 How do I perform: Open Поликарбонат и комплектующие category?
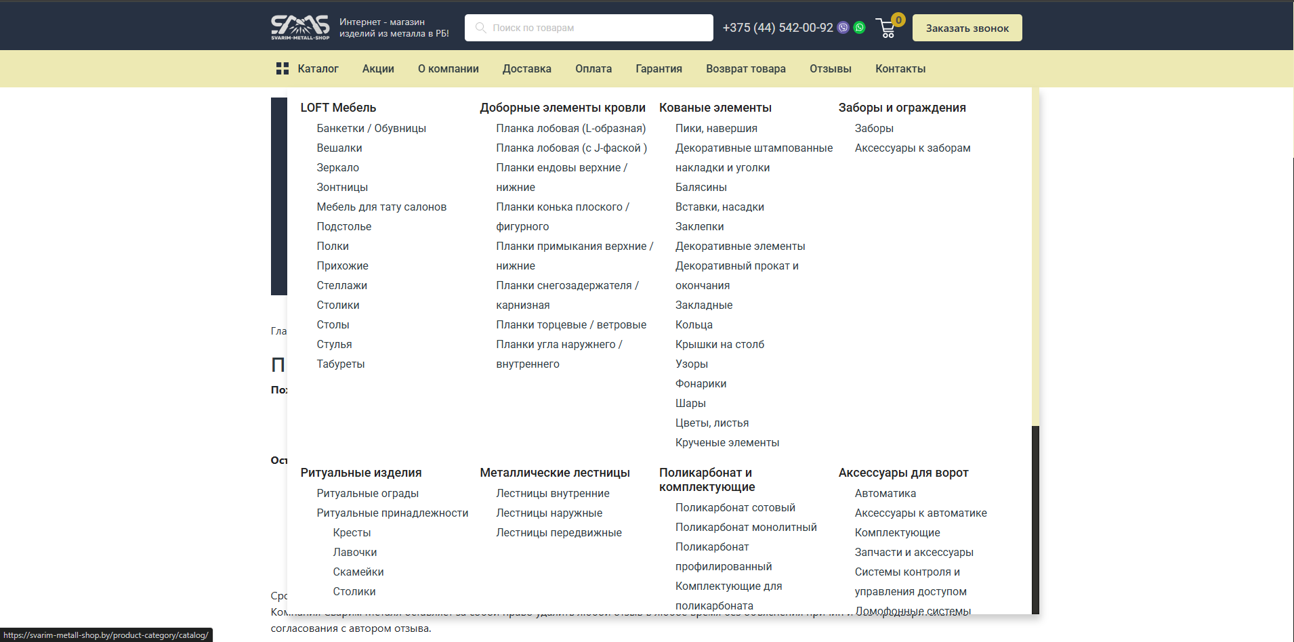707,479
